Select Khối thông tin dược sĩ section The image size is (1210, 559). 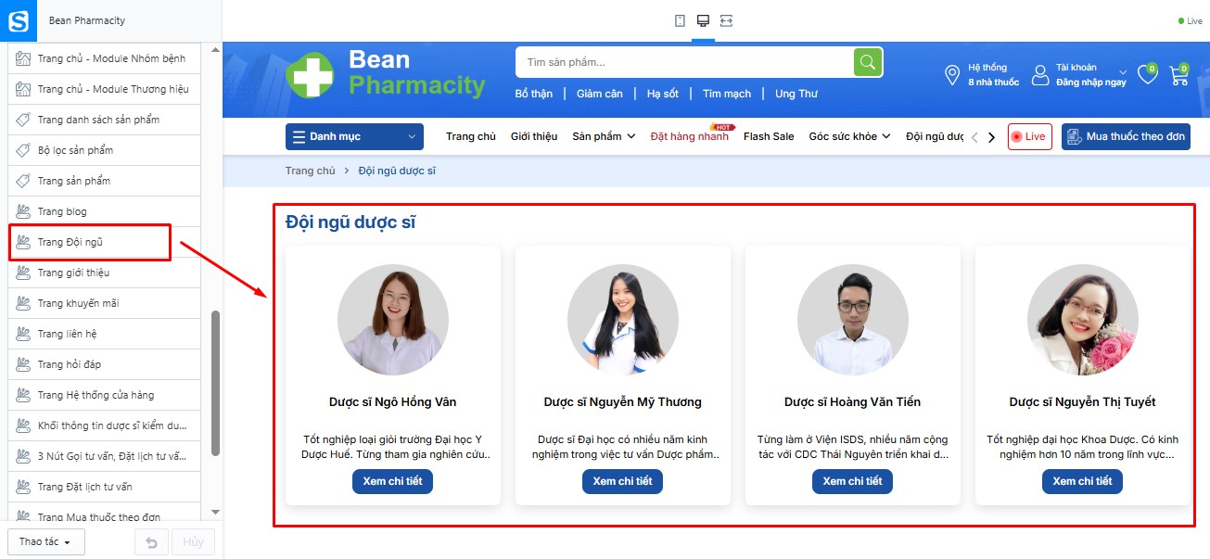pos(104,426)
